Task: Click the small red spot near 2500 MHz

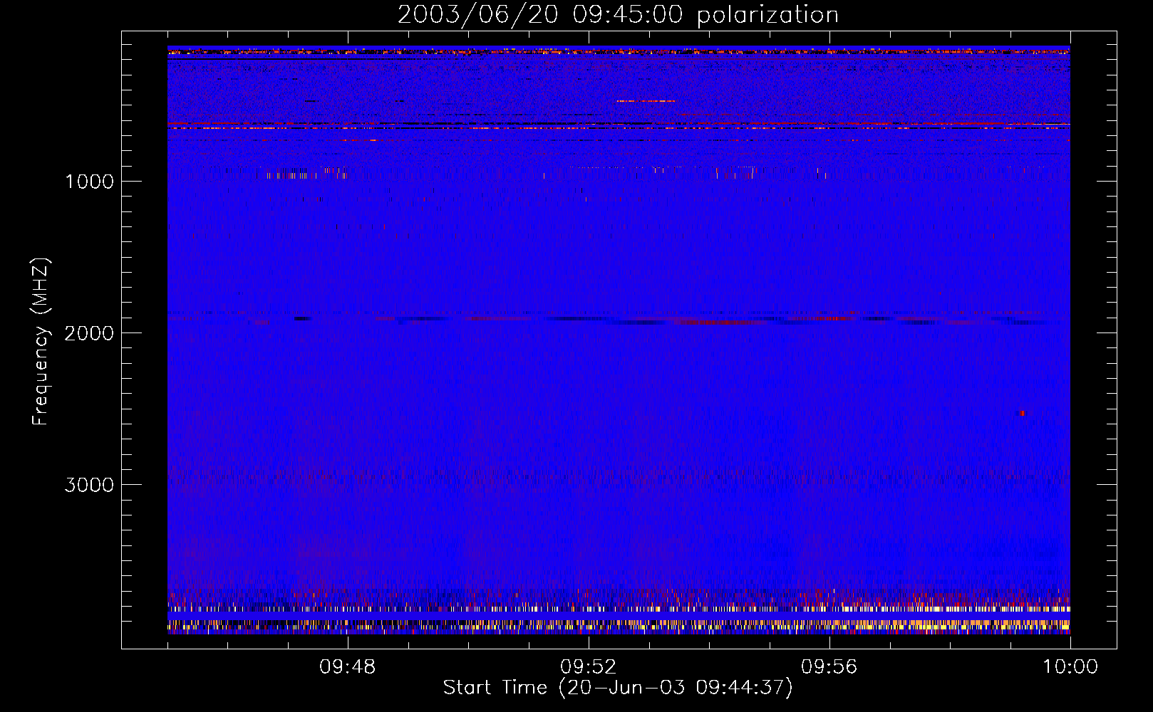Action: 1022,413
